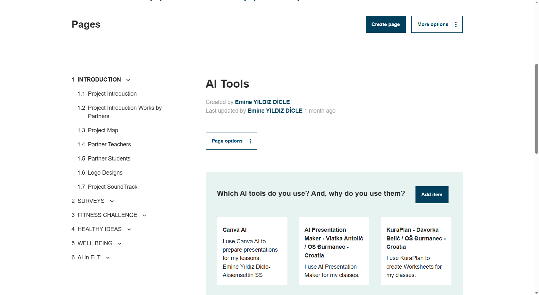This screenshot has height=295, width=539.
Task: Select the FITNESS CHALLENGE page link
Action: point(107,215)
